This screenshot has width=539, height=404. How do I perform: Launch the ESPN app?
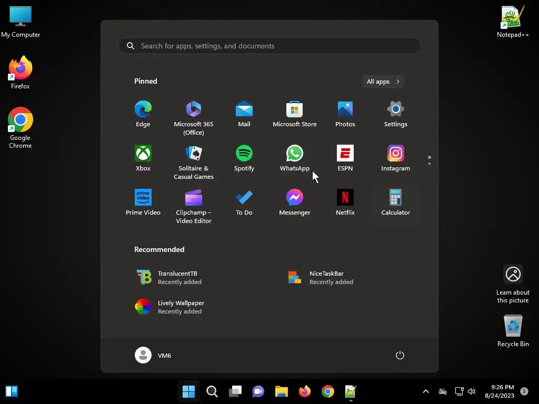[345, 158]
